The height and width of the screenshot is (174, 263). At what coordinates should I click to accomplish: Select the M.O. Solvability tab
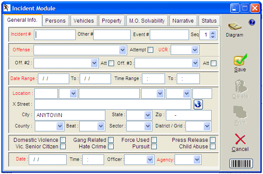[x=147, y=21]
